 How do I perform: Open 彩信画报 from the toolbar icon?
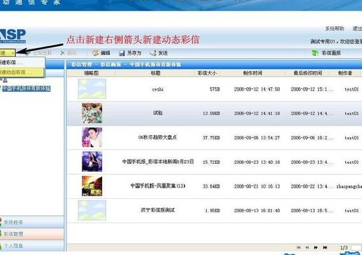pos(315,53)
